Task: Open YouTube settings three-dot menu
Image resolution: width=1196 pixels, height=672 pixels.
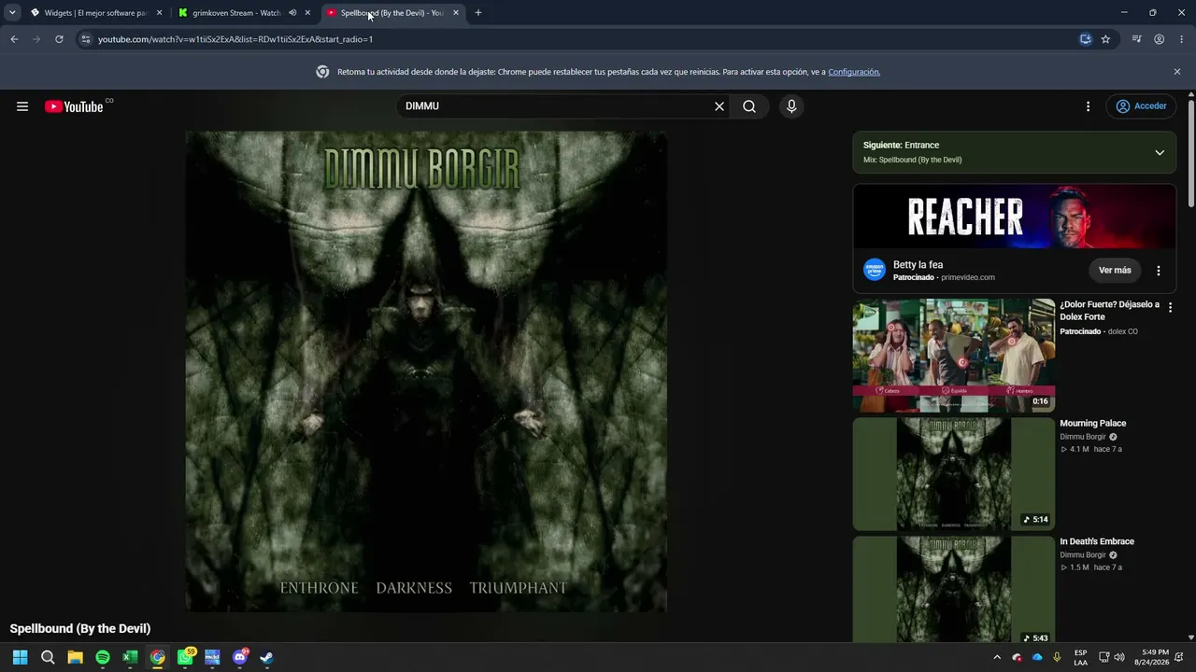Action: point(1088,106)
